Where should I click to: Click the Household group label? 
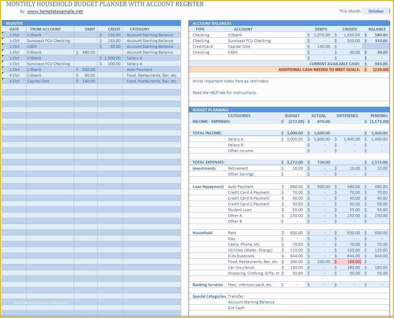202,233
